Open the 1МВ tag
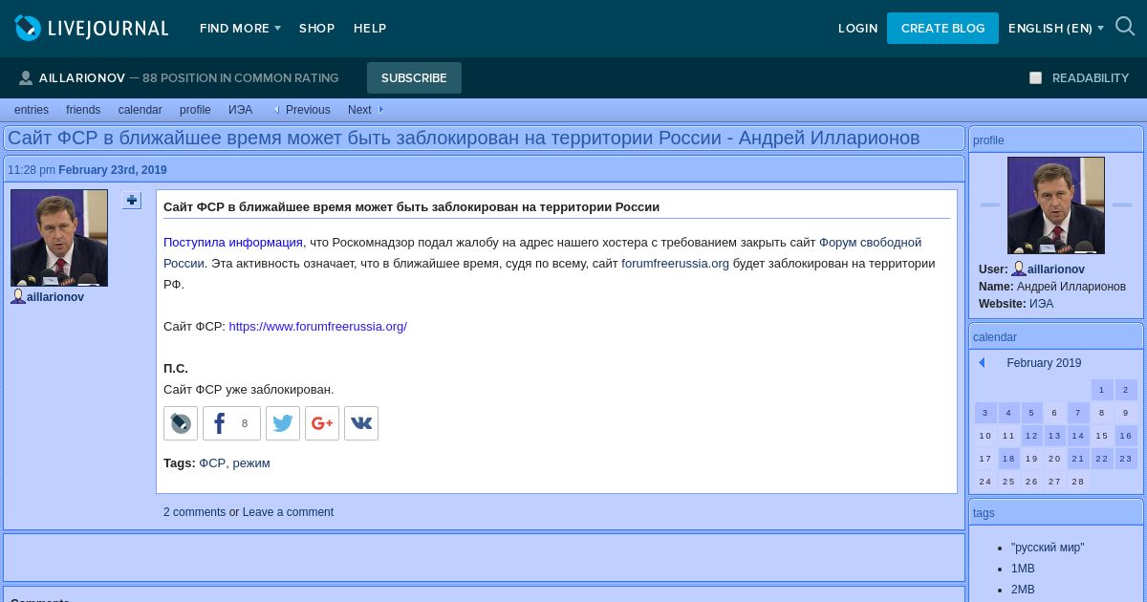 pyautogui.click(x=1023, y=569)
